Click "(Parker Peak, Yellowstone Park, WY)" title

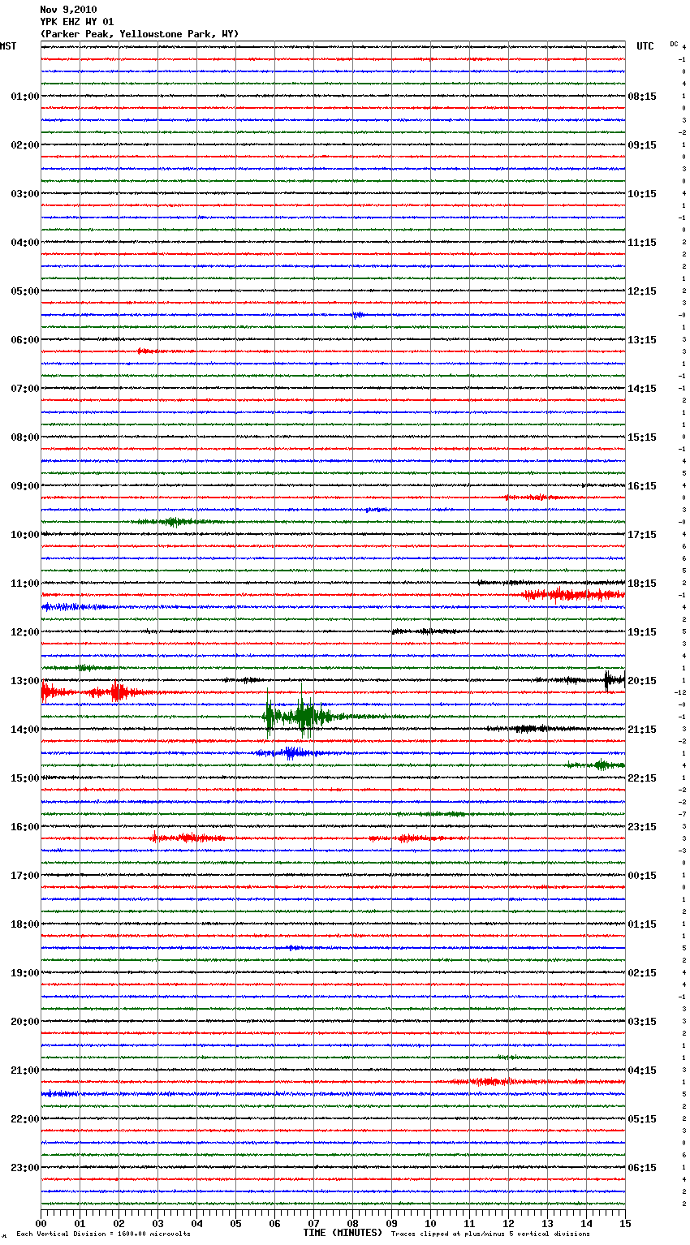tap(140, 34)
